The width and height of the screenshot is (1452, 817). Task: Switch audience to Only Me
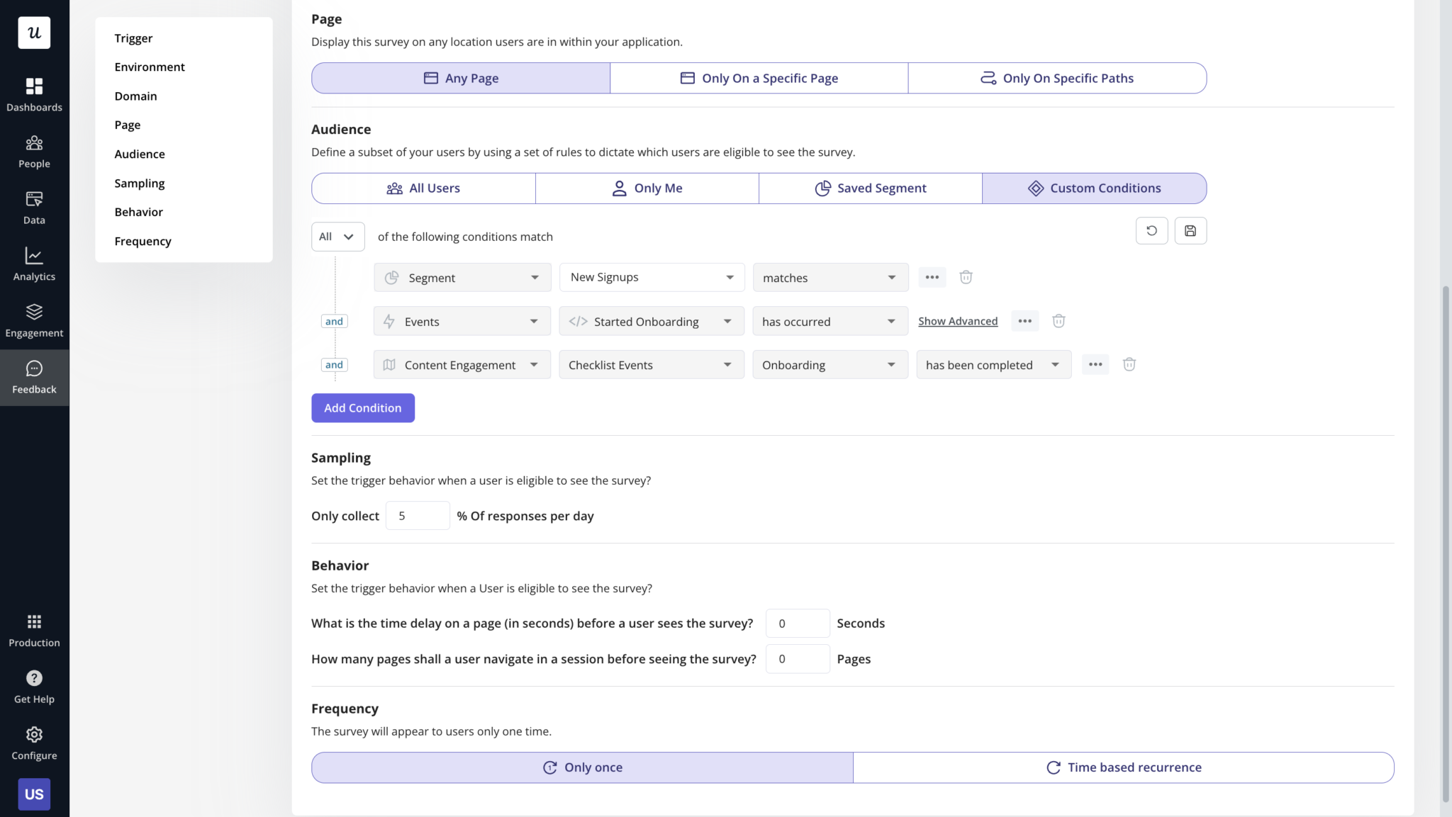646,188
